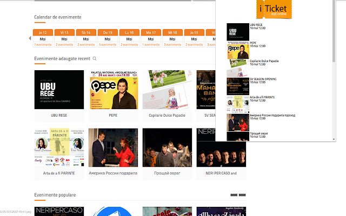Open NERIPERCASO poster under Evenimente populare
Image resolution: width=346 pixels, height=216 pixels.
(x=59, y=211)
